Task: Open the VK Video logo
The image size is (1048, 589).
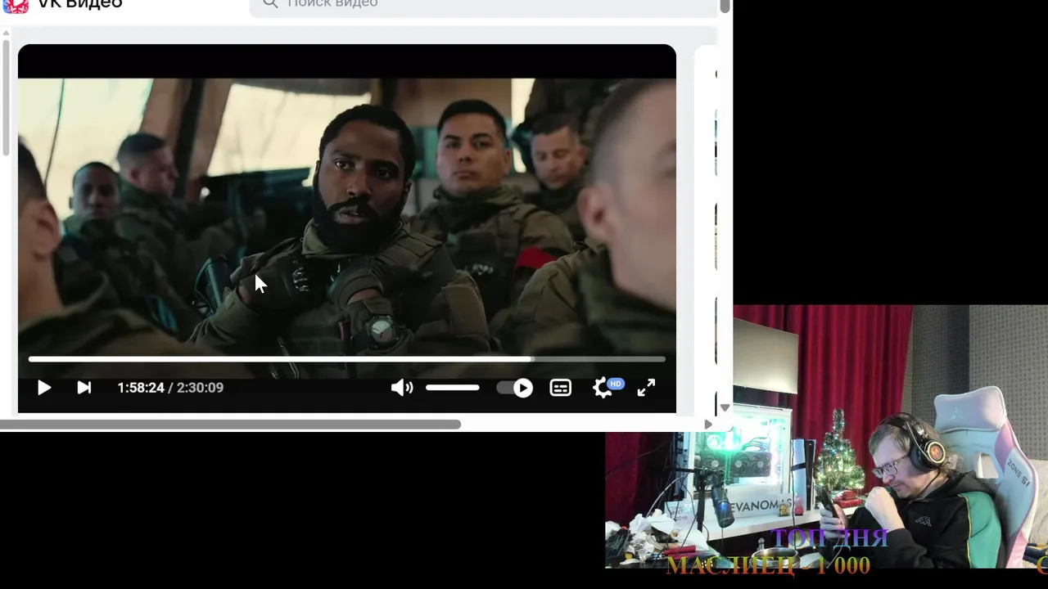Action: click(x=63, y=5)
